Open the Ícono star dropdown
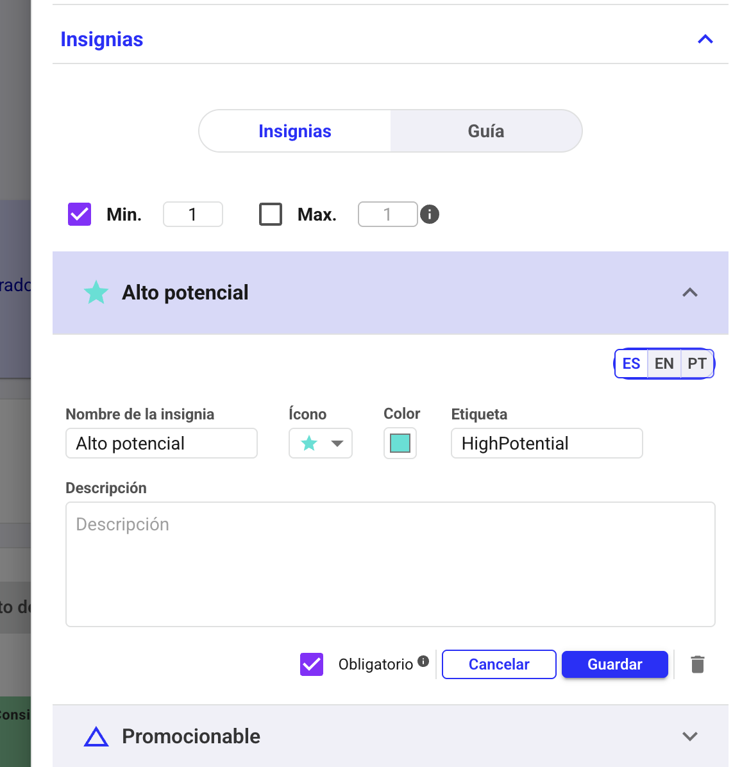The image size is (733, 767). (x=321, y=443)
